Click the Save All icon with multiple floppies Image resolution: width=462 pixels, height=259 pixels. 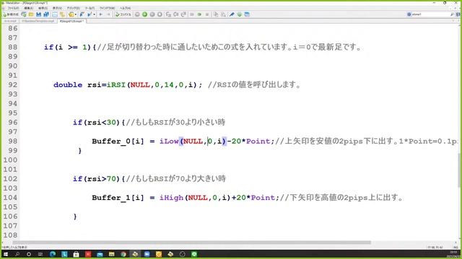click(46, 14)
